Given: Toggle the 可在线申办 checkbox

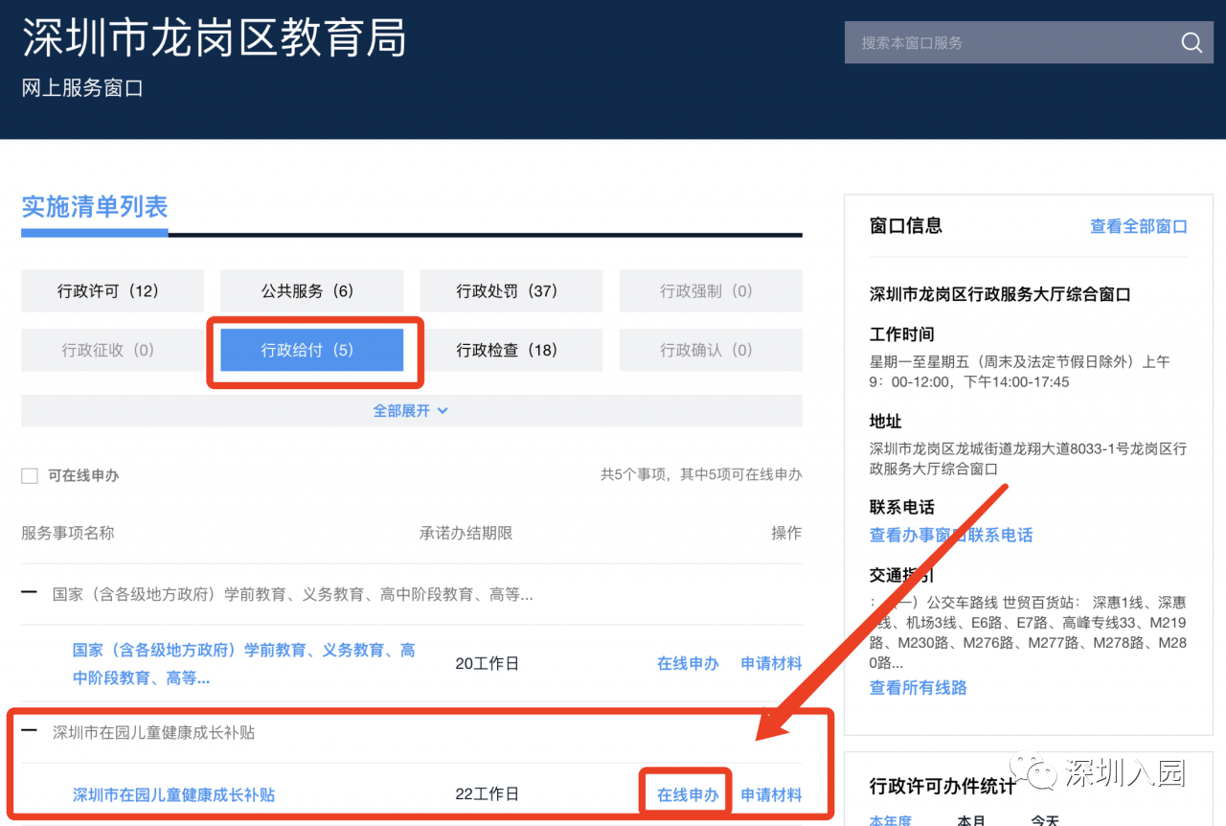Looking at the screenshot, I should (x=30, y=475).
